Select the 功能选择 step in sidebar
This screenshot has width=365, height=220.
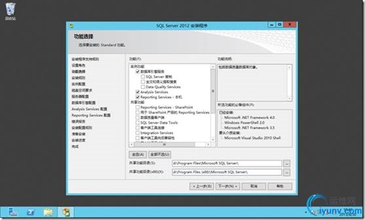tap(78, 72)
